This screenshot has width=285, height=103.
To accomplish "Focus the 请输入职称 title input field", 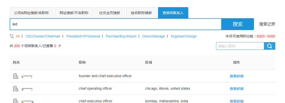I will pos(240,46).
